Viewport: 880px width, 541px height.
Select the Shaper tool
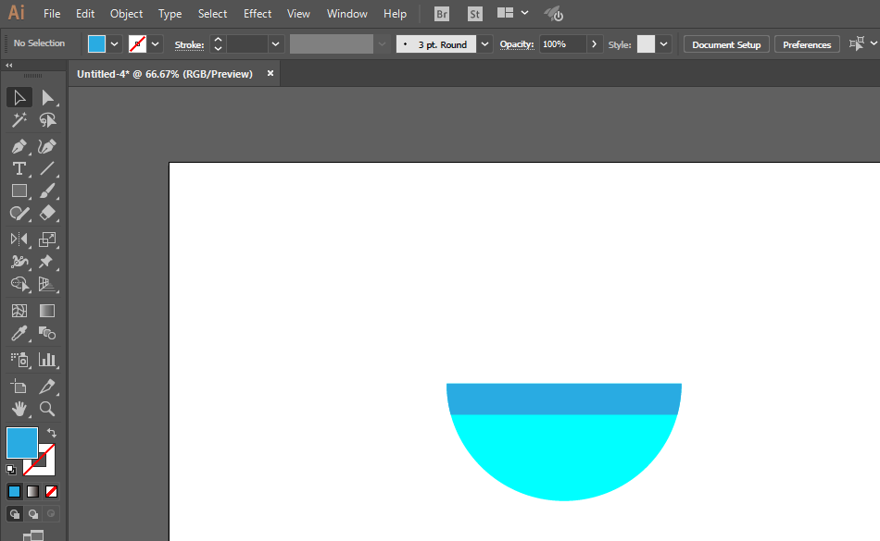pyautogui.click(x=19, y=213)
